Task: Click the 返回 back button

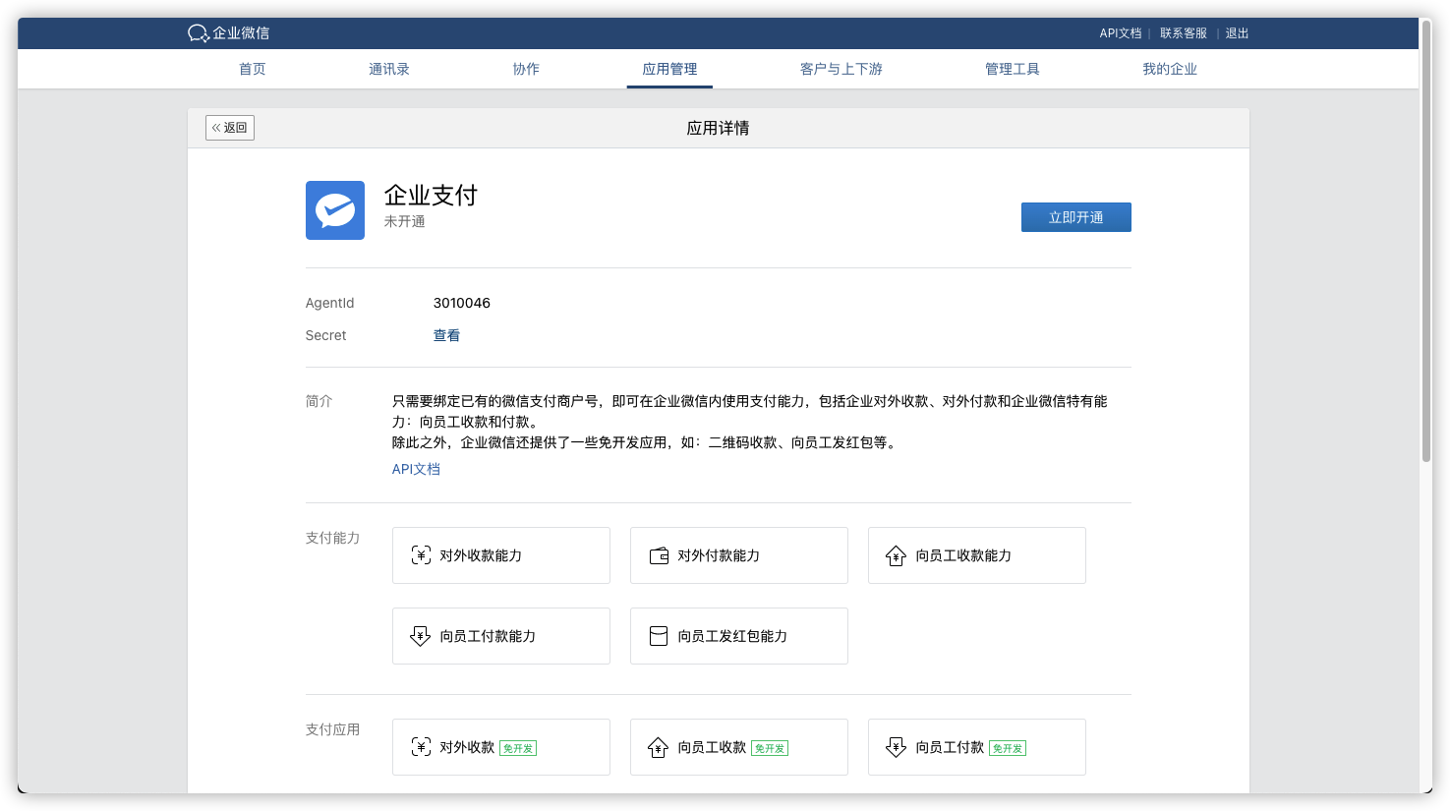Action: pos(230,128)
